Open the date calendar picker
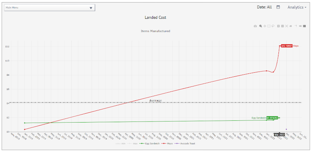 click(x=278, y=7)
